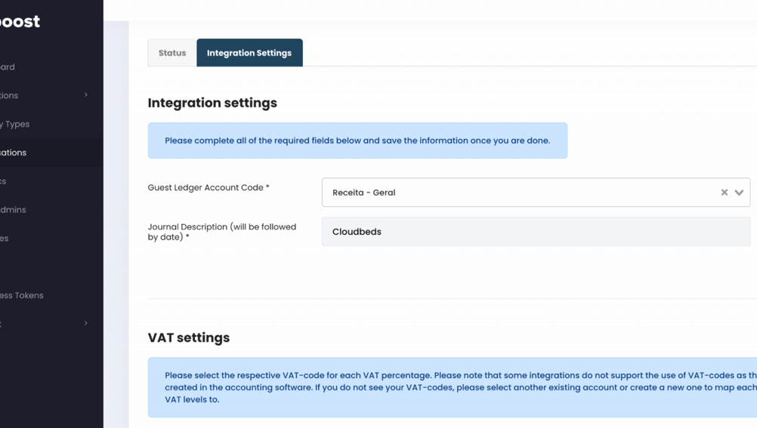Image resolution: width=757 pixels, height=428 pixels.
Task: Select the highlighted 'ations' sidebar item
Action: pyautogui.click(x=14, y=152)
